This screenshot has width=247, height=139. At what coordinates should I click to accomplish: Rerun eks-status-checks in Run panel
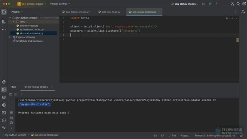point(10,94)
